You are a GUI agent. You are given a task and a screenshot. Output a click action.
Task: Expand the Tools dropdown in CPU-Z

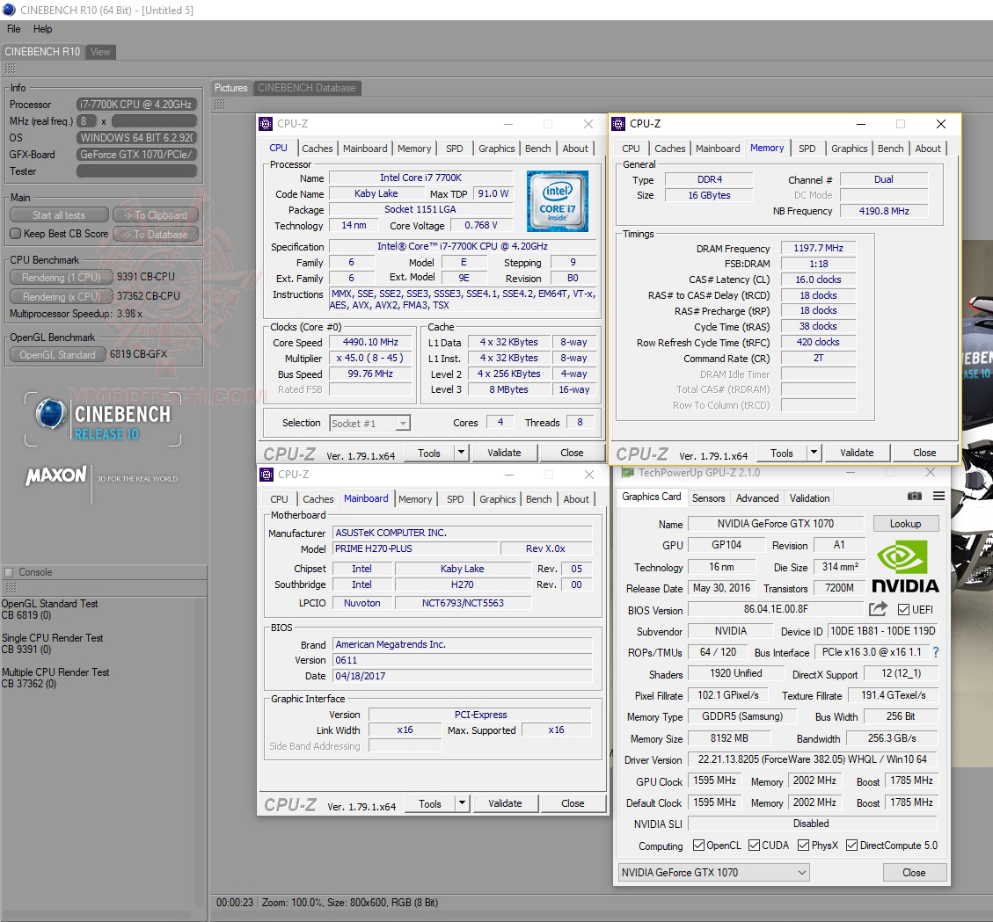(x=461, y=453)
